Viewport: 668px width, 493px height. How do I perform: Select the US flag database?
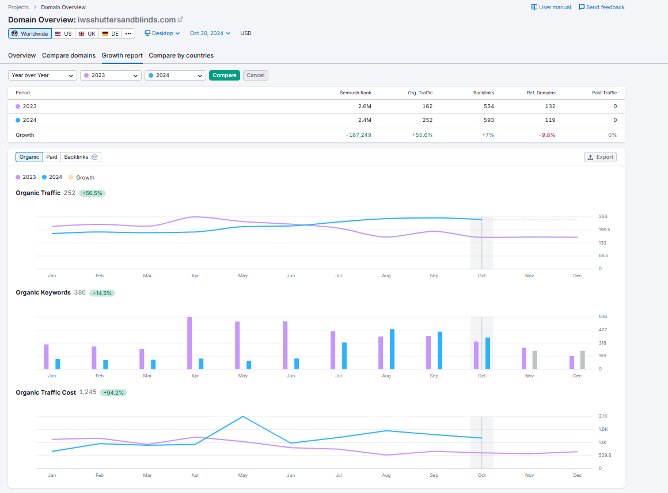(63, 33)
